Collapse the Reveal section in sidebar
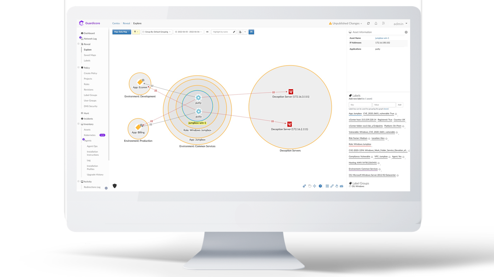 pyautogui.click(x=79, y=44)
